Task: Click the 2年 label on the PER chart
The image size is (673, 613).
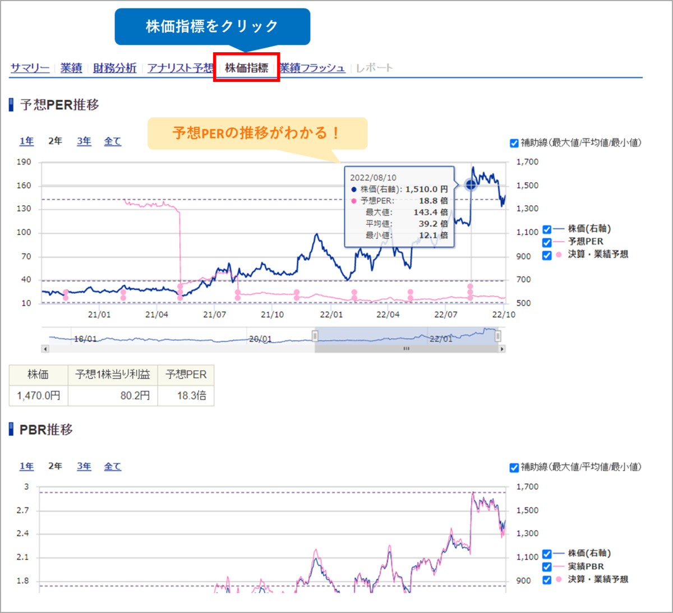Action: 54,141
